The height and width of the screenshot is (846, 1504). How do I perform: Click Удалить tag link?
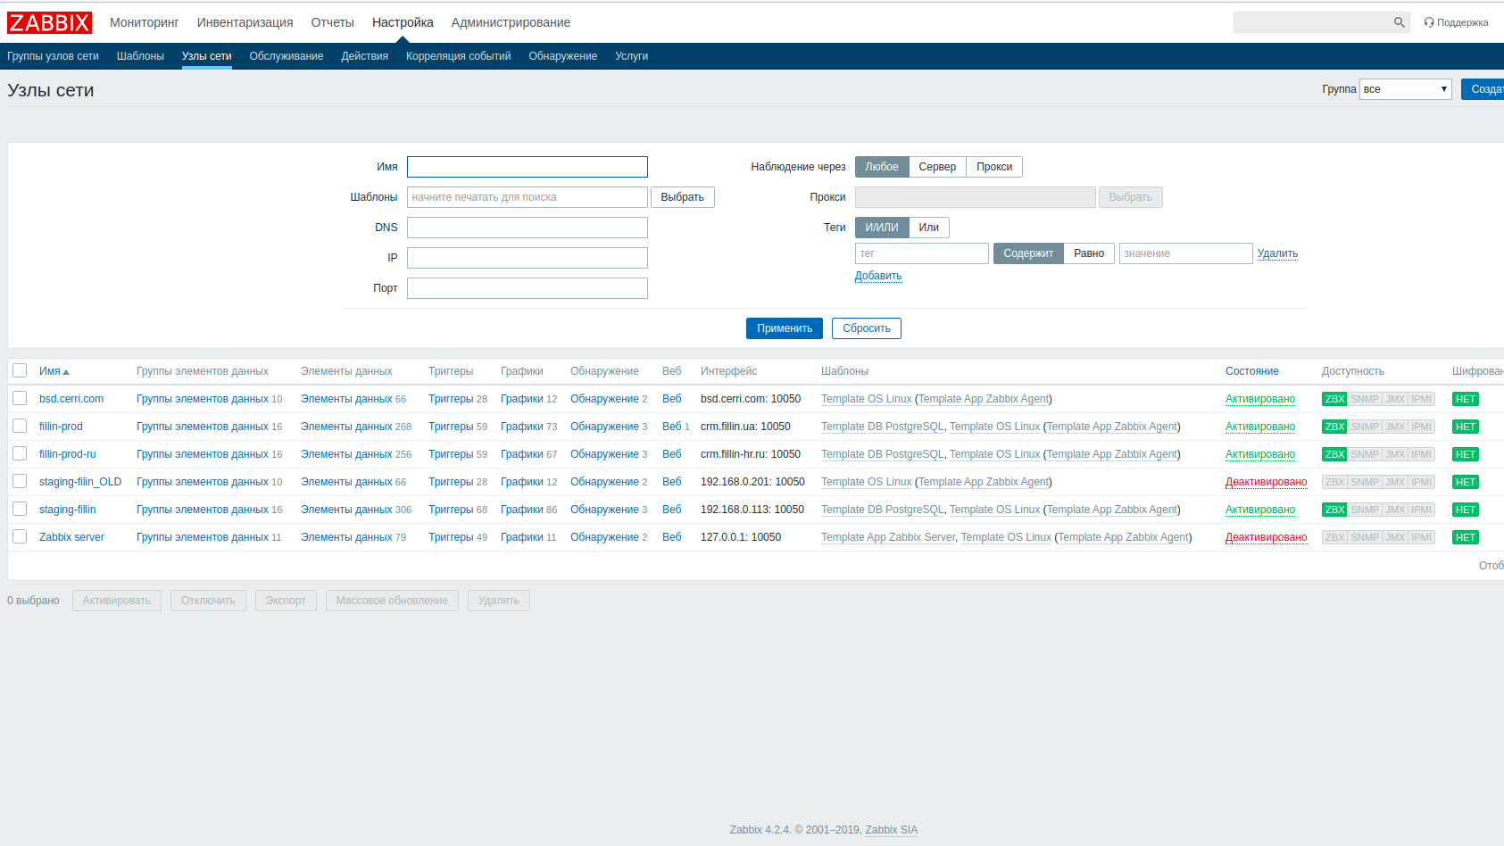[x=1277, y=253]
